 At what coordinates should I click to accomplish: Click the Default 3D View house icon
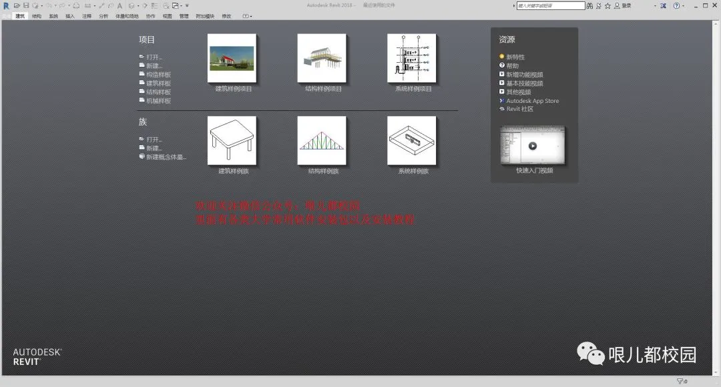tap(132, 6)
